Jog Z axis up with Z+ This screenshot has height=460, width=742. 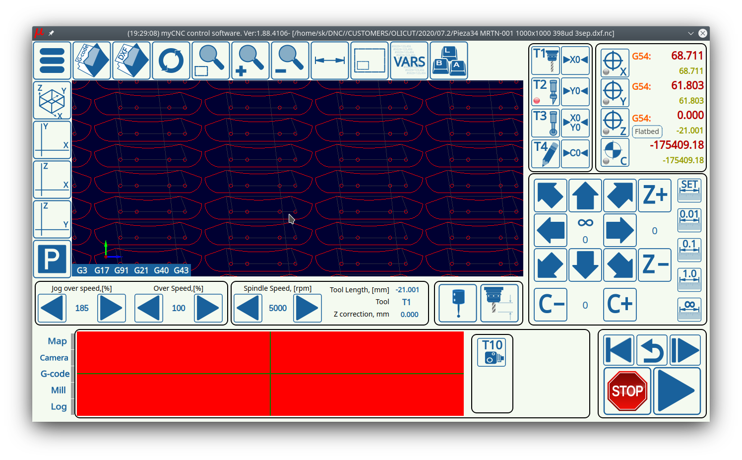[x=655, y=195]
